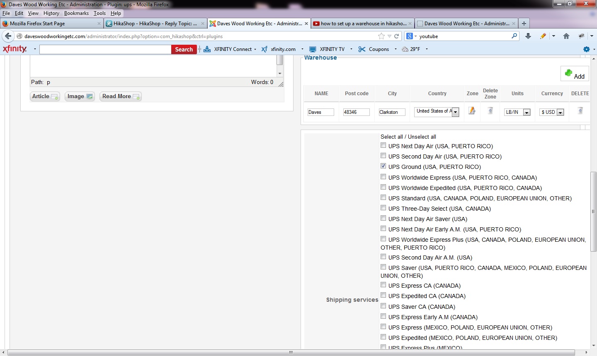
Task: Check UPS Express CA (CANADA)
Action: (x=383, y=285)
